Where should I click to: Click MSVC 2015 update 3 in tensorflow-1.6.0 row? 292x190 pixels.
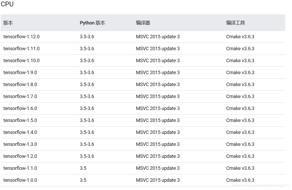(158, 108)
